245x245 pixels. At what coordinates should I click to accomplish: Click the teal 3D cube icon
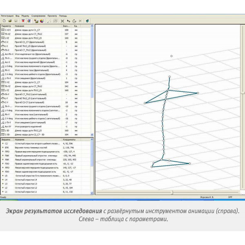tap(87, 21)
